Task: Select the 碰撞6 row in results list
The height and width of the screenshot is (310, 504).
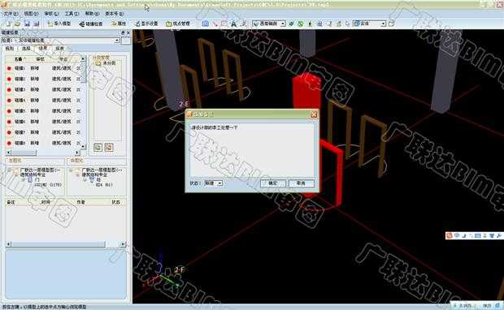Action: (43, 122)
